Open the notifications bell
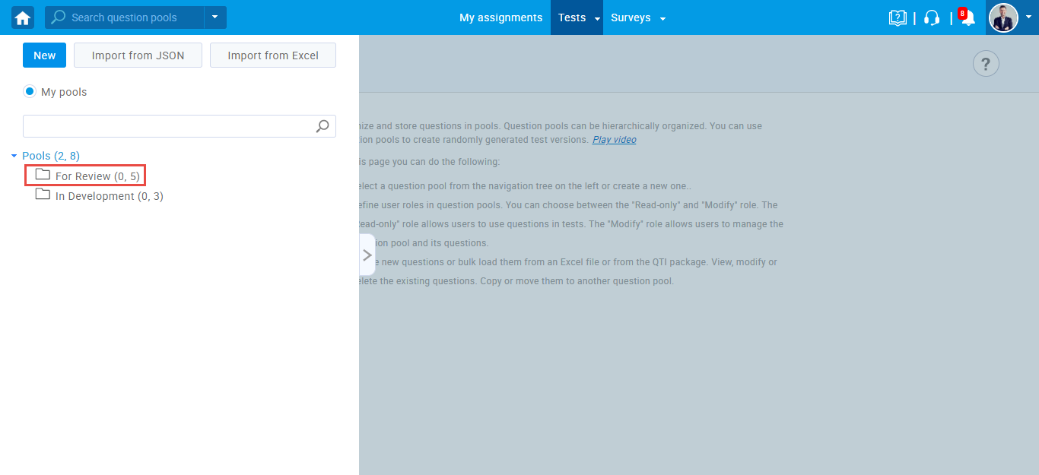 [968, 18]
